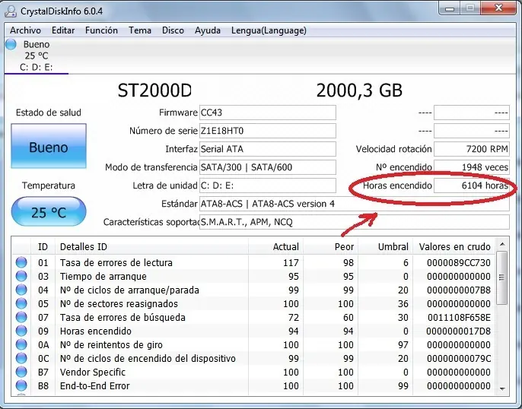Viewport: 522px width, 409px height.
Task: Select the Vendor Specific text
Action: coord(93,372)
